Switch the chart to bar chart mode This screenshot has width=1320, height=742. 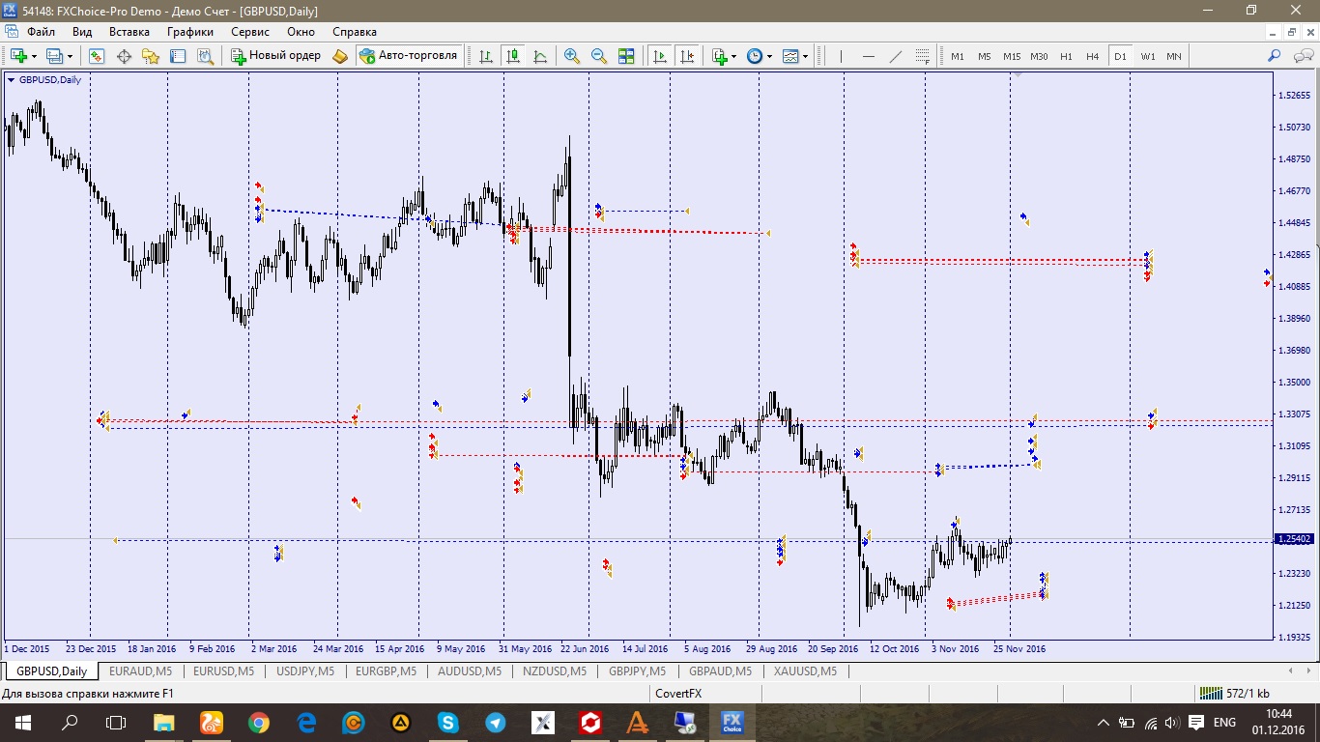pyautogui.click(x=485, y=56)
